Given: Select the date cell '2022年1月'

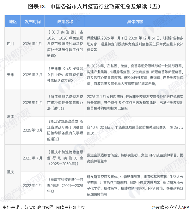Looking at the screenshot, I should [x=32, y=186].
